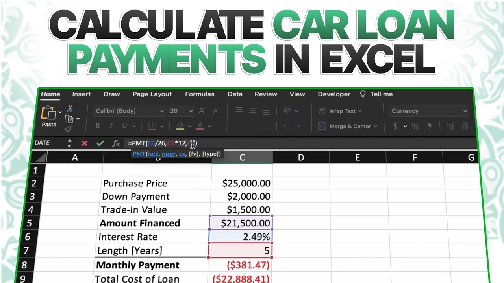
Task: Expand border options arrow
Action: (x=161, y=127)
